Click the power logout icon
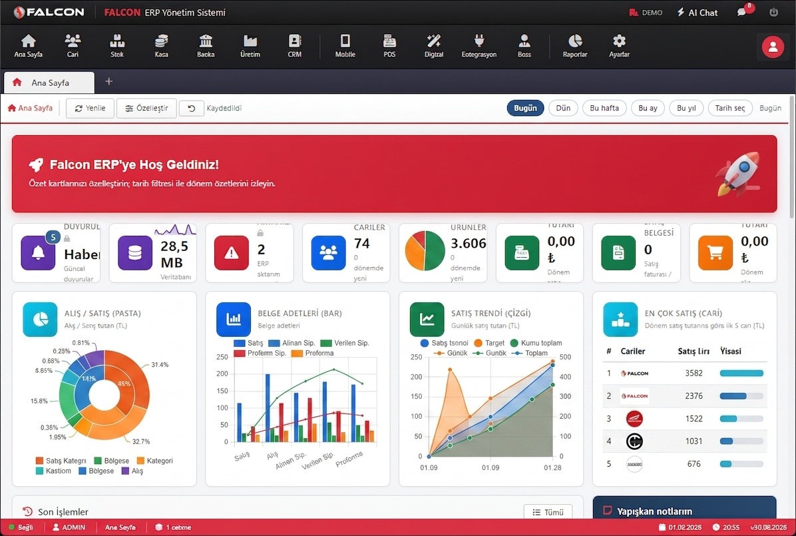Image resolution: width=796 pixels, height=536 pixels. pyautogui.click(x=773, y=12)
